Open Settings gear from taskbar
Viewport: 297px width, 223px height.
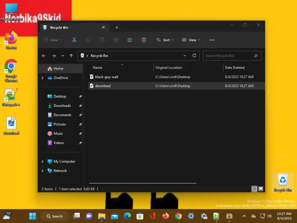tap(191, 216)
